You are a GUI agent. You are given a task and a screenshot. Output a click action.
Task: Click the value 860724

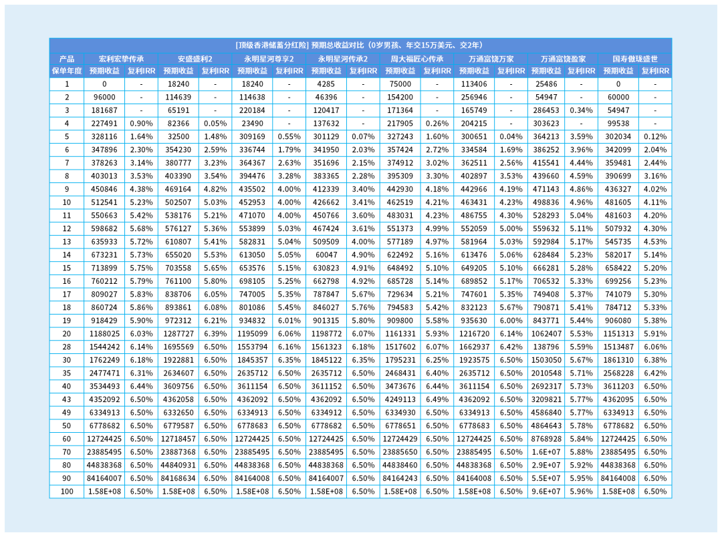(104, 307)
